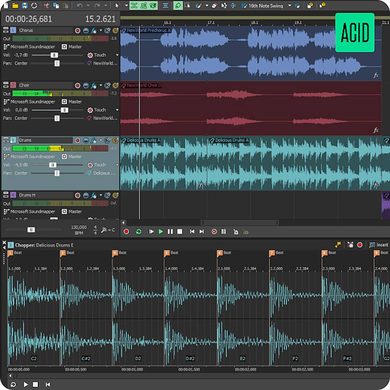Screen dimensions: 390x390
Task: Click the Chorus track volume slider handle
Action: [54, 55]
